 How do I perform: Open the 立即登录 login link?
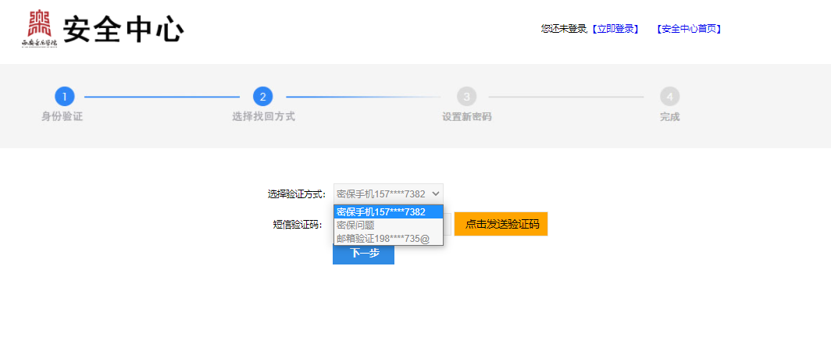(x=615, y=29)
